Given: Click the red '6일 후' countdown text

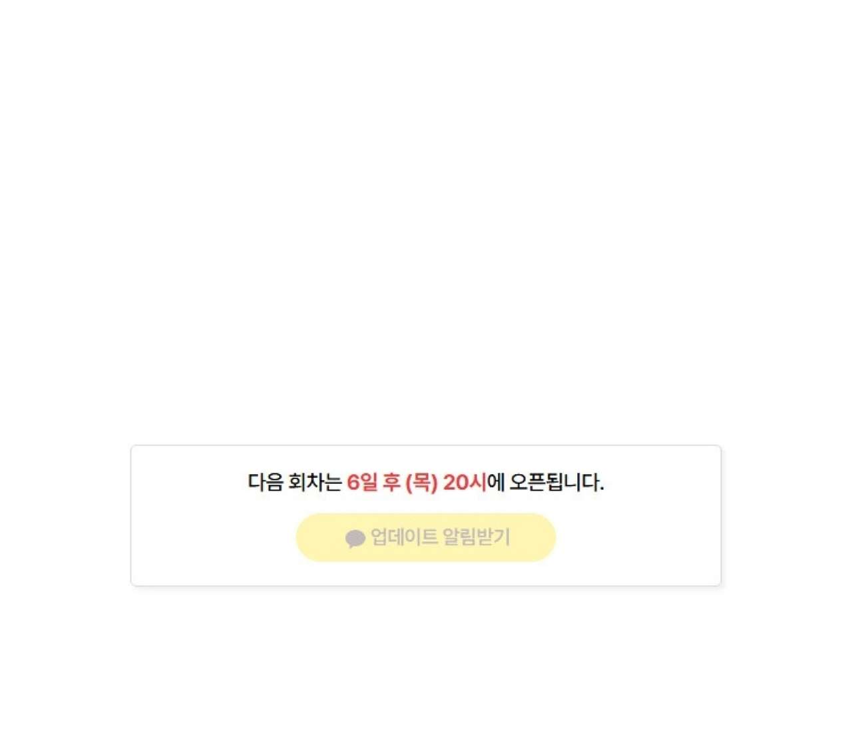Looking at the screenshot, I should click(x=373, y=482).
